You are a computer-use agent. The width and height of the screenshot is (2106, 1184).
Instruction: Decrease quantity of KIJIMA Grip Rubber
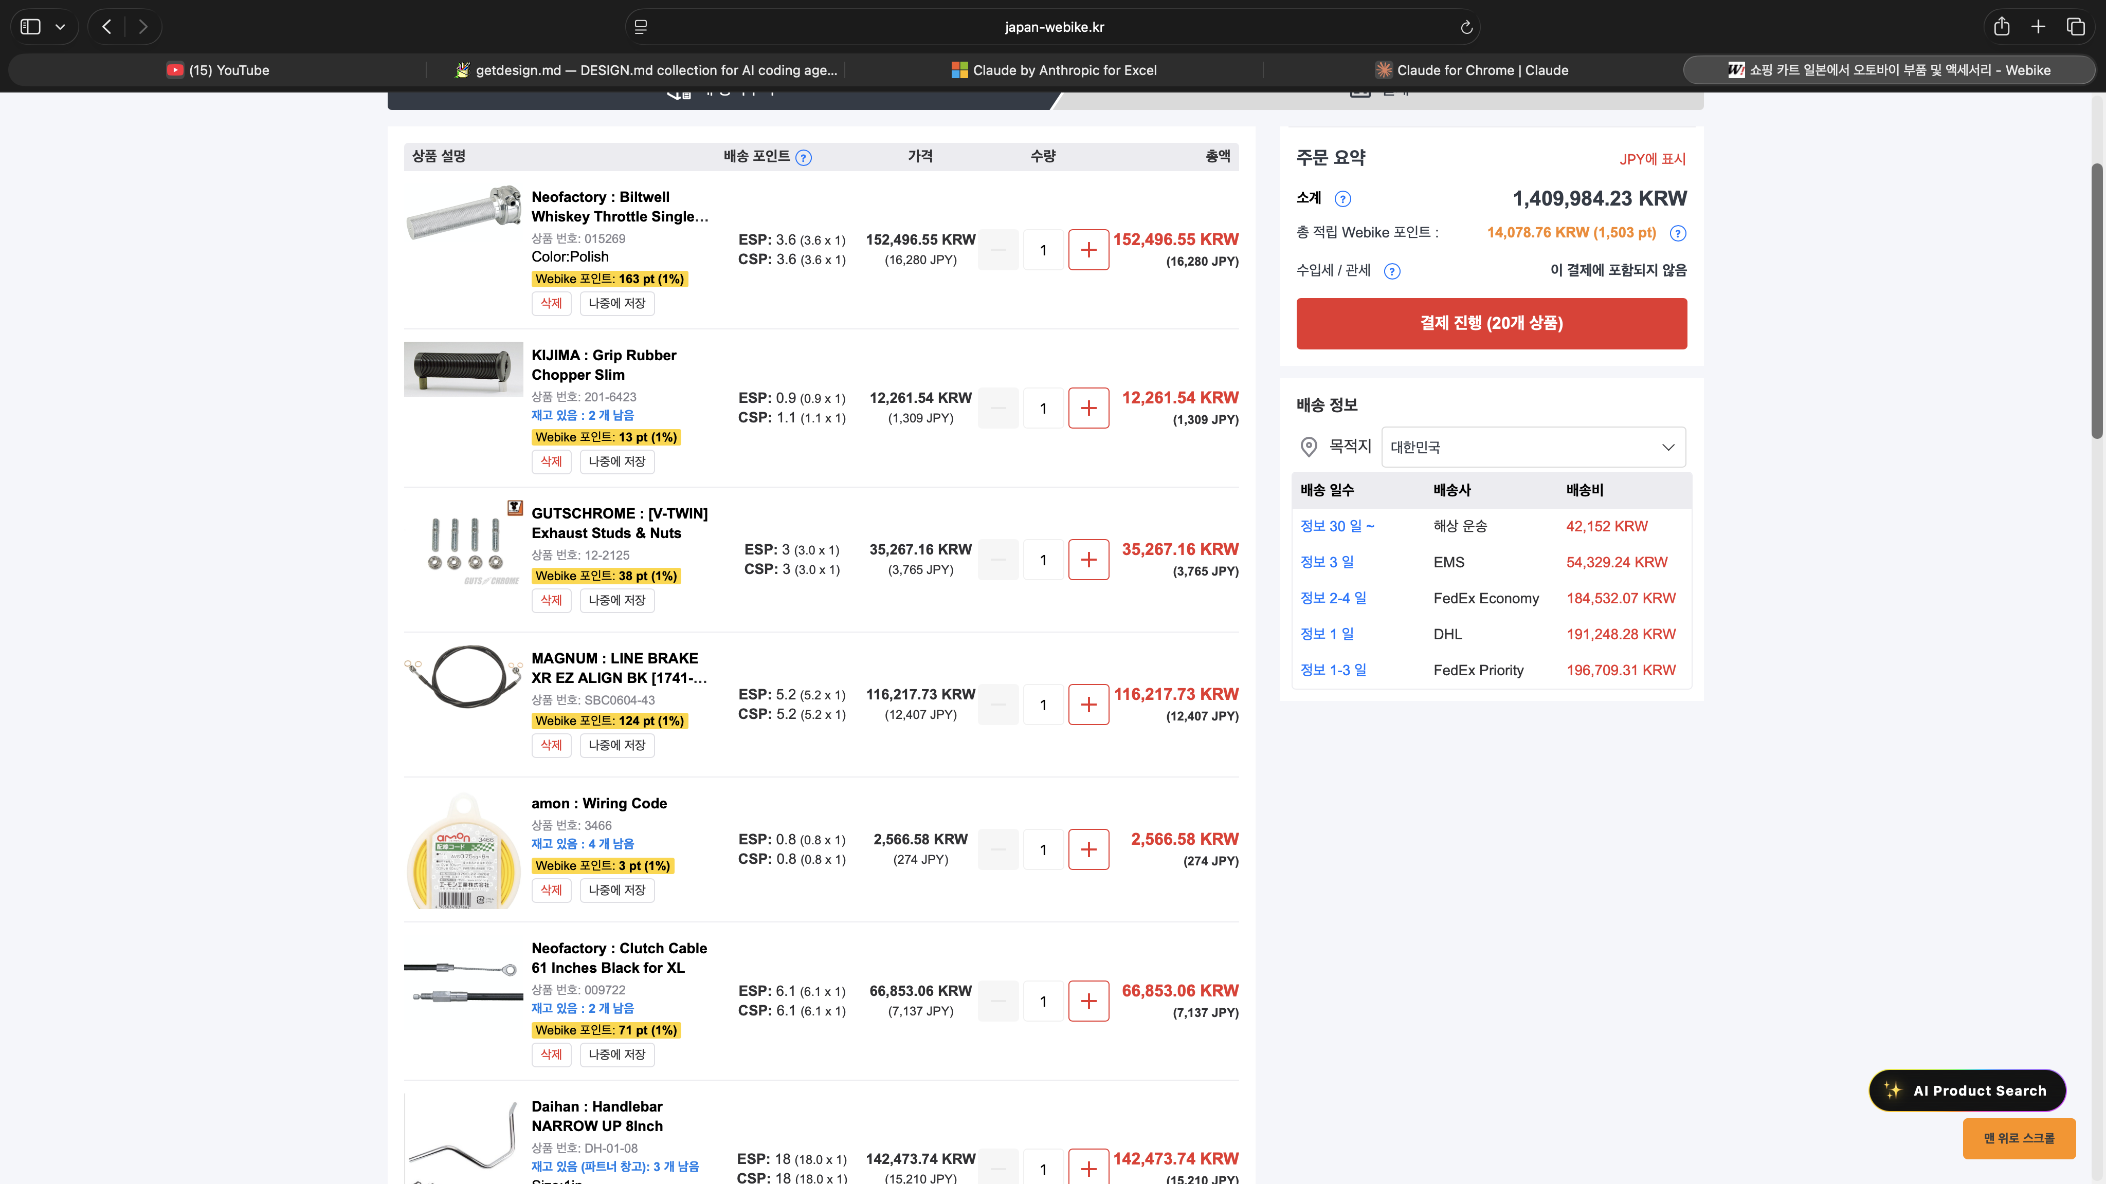[x=998, y=409]
